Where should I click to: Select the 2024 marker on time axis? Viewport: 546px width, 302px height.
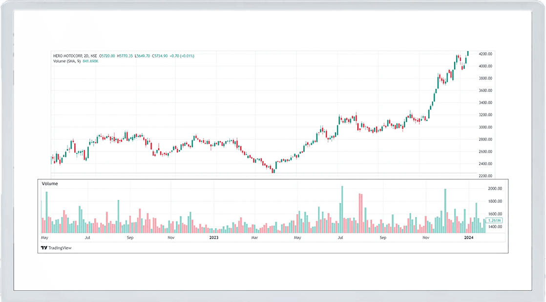pyautogui.click(x=468, y=238)
